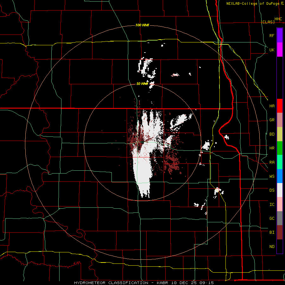
Task: Click the HHC product label
Action: coord(278,19)
